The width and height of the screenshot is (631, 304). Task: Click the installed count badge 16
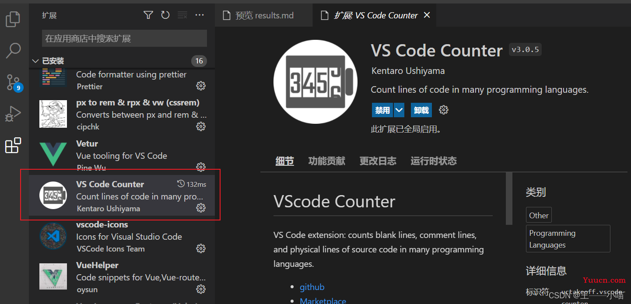(x=199, y=61)
